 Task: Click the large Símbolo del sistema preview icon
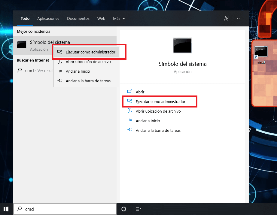pyautogui.click(x=182, y=45)
